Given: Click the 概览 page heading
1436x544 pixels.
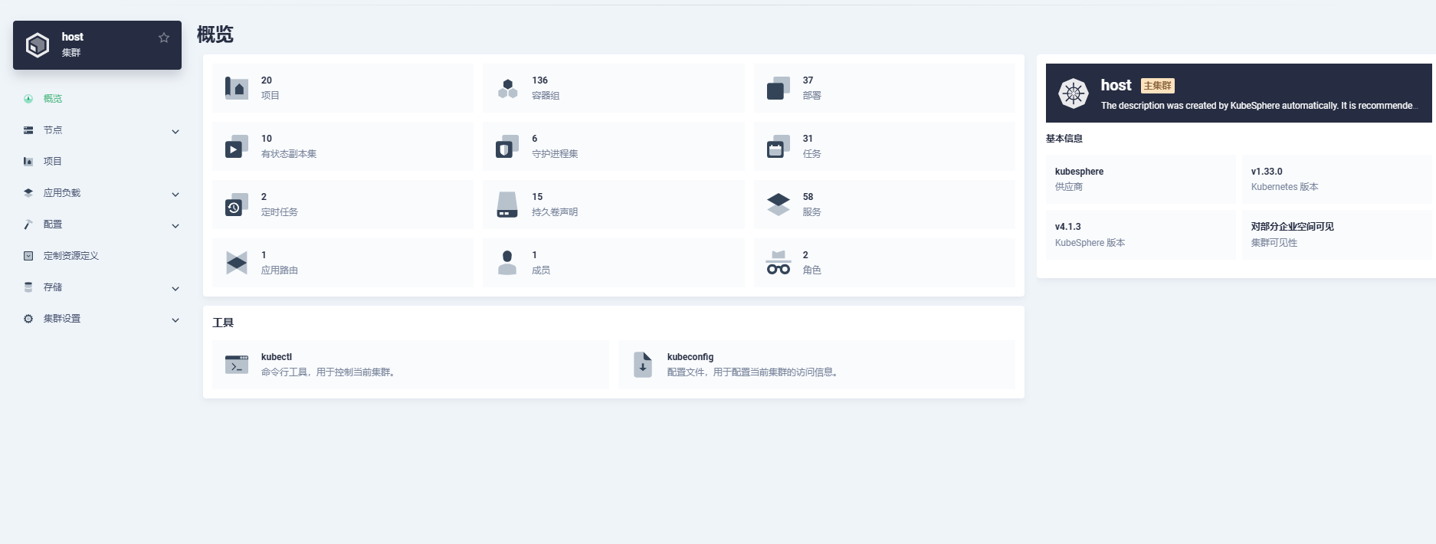Looking at the screenshot, I should 215,34.
